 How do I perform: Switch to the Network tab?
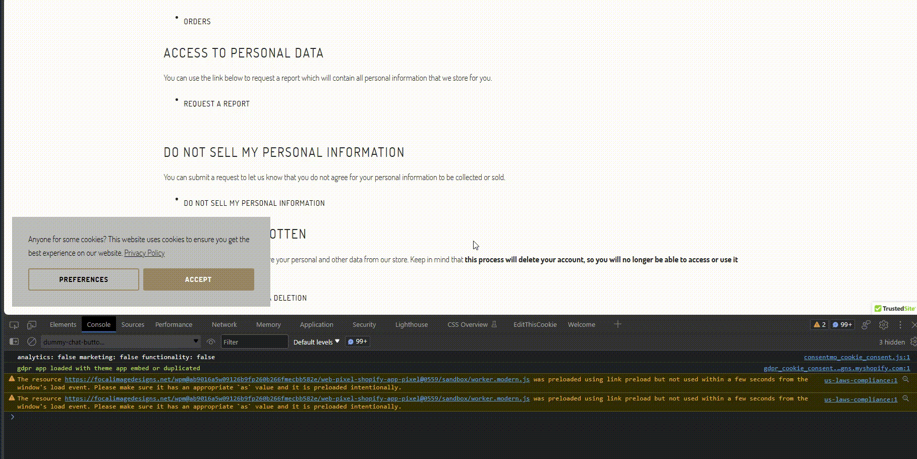point(224,325)
